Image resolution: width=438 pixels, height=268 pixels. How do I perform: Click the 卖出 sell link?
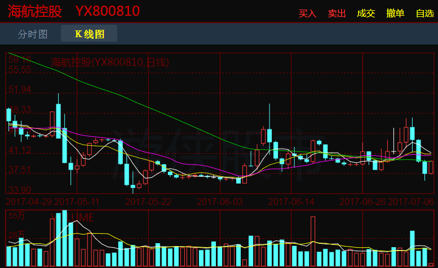[337, 13]
